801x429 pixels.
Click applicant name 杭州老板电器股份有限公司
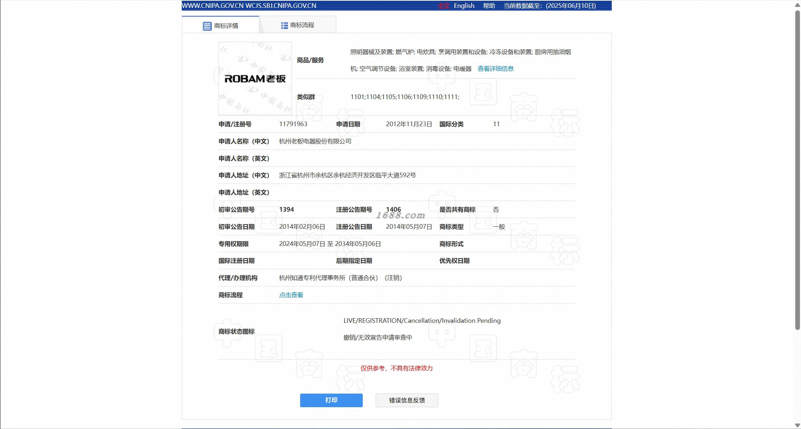click(315, 141)
